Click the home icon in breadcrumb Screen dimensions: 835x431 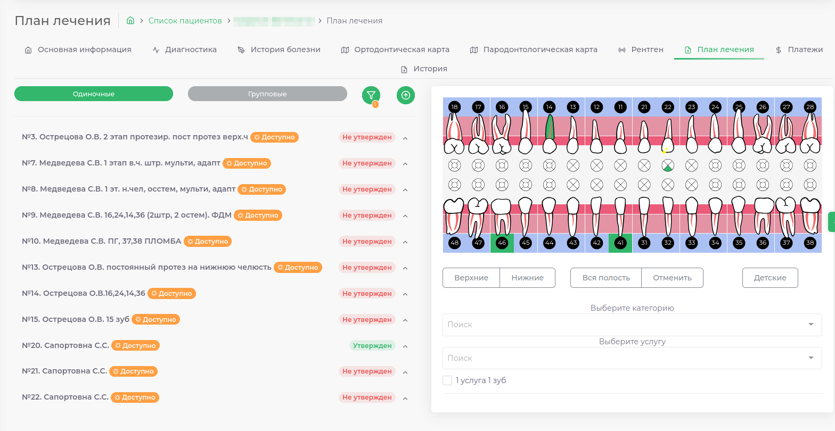point(130,21)
